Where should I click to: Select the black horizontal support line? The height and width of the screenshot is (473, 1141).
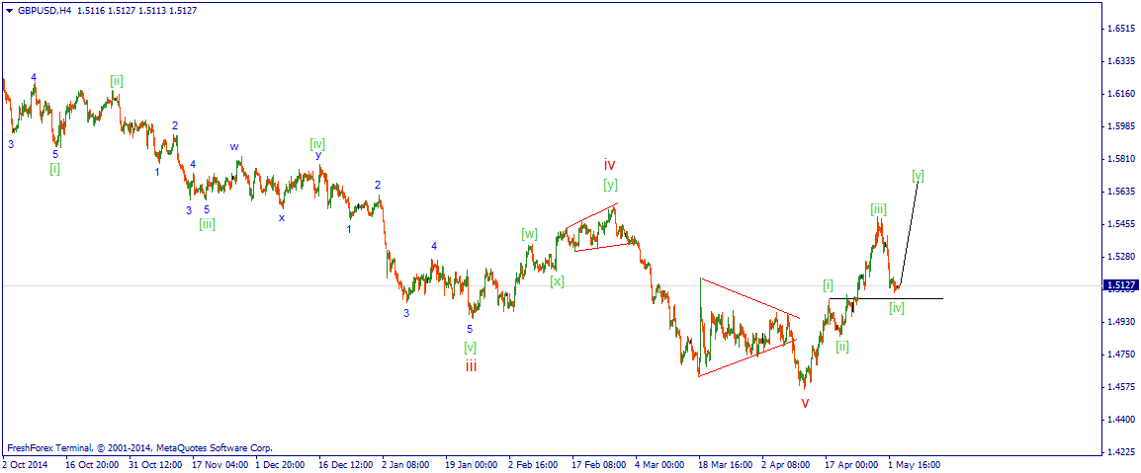pyautogui.click(x=886, y=298)
